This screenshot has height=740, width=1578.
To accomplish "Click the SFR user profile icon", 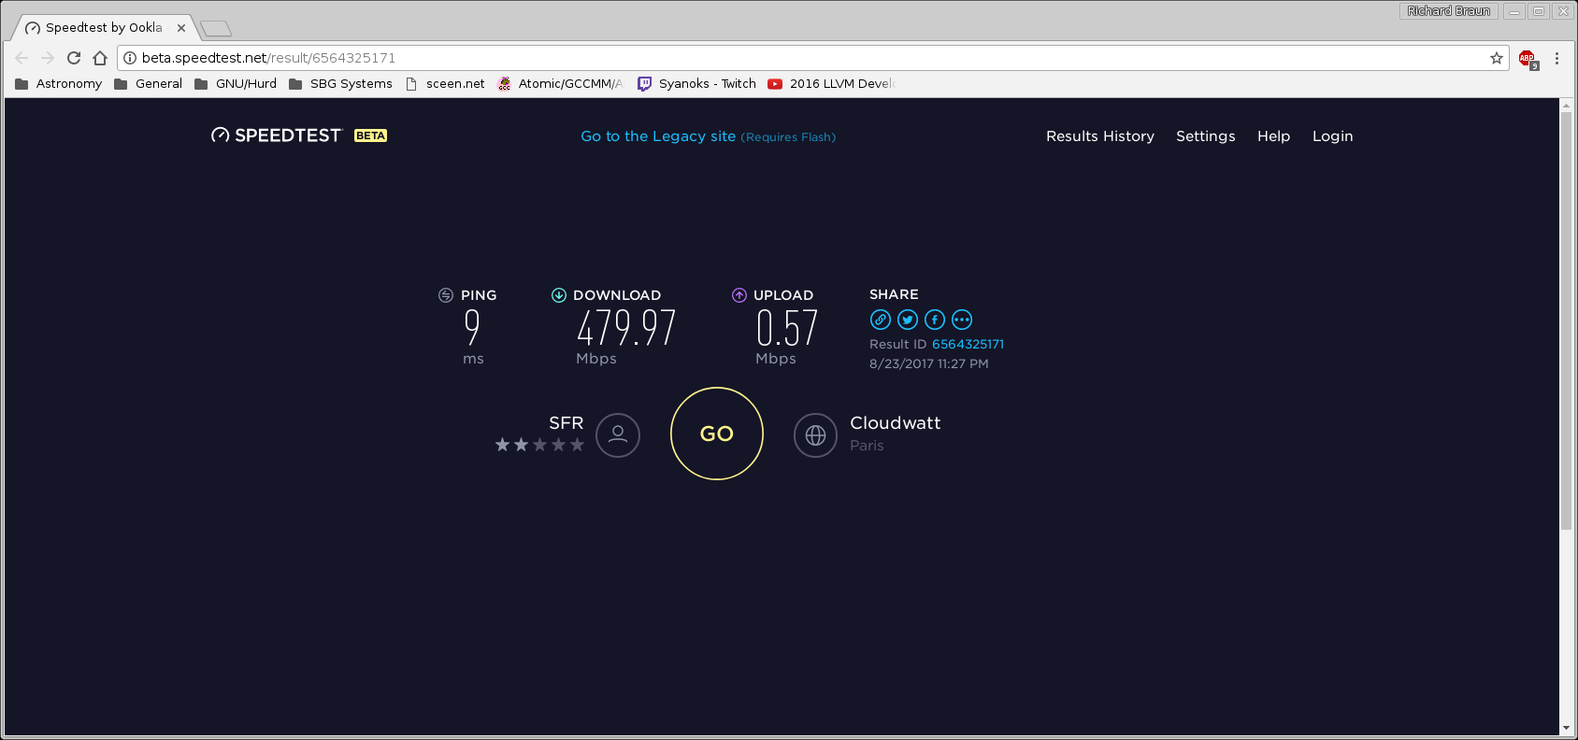I will (x=618, y=435).
